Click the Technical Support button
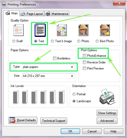127x138 pixels. tap(54, 121)
